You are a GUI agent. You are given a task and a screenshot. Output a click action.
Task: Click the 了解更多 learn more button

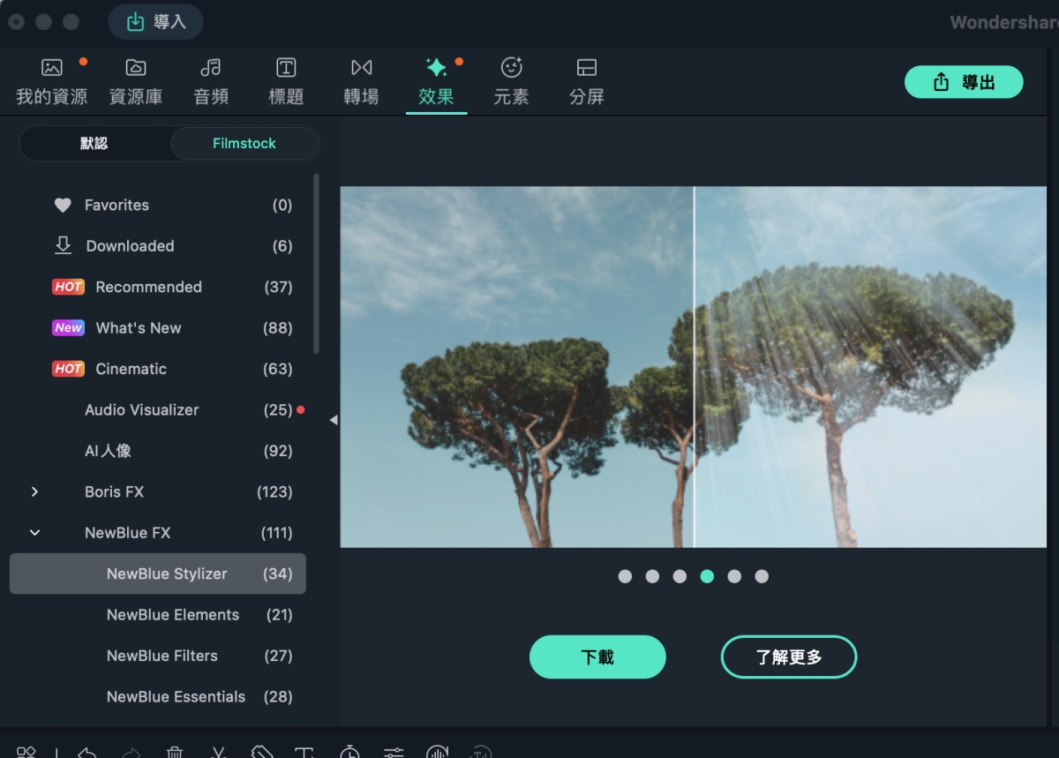click(788, 657)
